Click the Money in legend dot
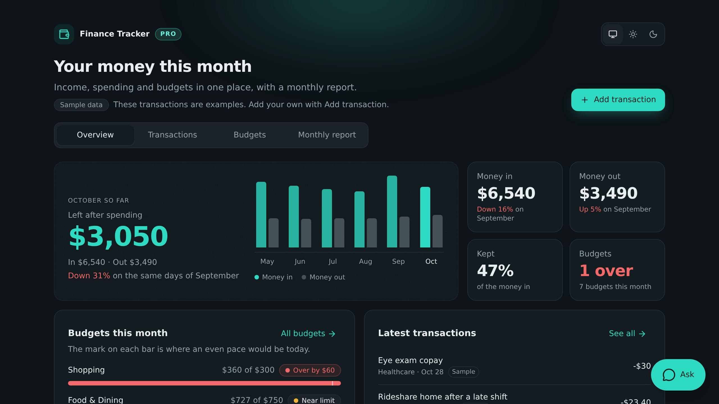Screen dimensions: 719x404 point(256,277)
